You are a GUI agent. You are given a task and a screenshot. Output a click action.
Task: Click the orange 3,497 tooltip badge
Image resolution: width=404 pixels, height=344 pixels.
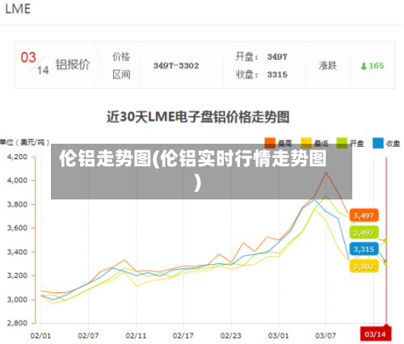click(x=364, y=216)
